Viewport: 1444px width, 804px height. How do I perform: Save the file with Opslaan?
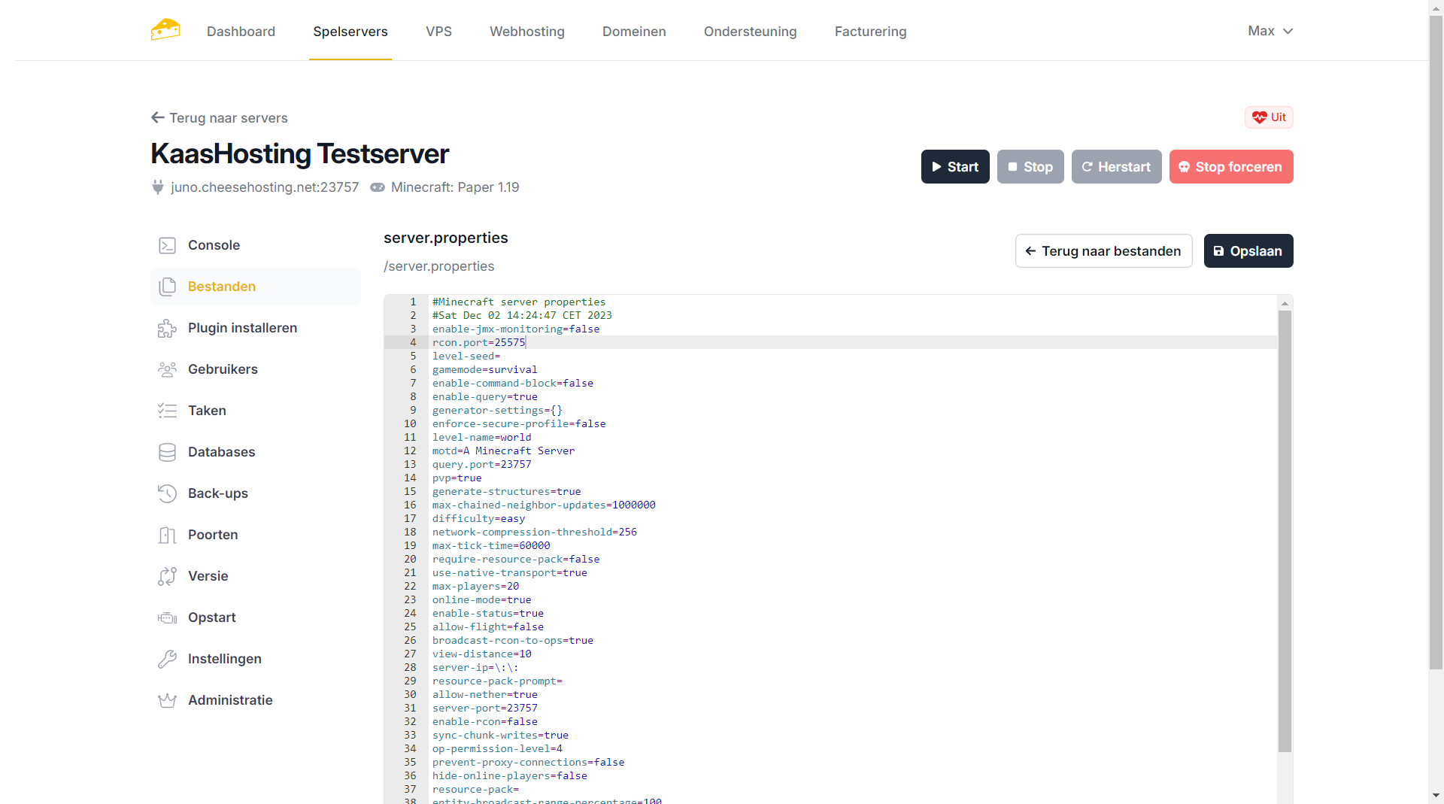pos(1248,251)
